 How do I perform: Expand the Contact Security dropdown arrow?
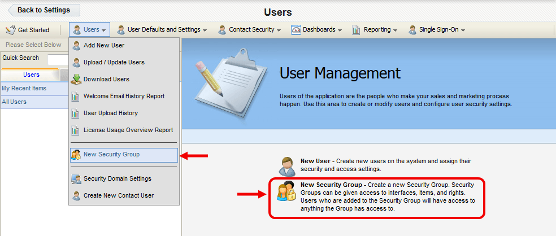tap(279, 30)
